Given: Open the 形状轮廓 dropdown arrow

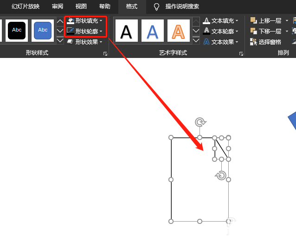Looking at the screenshot, I should (x=101, y=31).
